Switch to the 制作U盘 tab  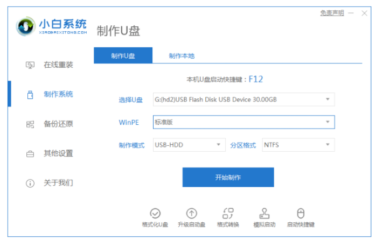coord(123,56)
